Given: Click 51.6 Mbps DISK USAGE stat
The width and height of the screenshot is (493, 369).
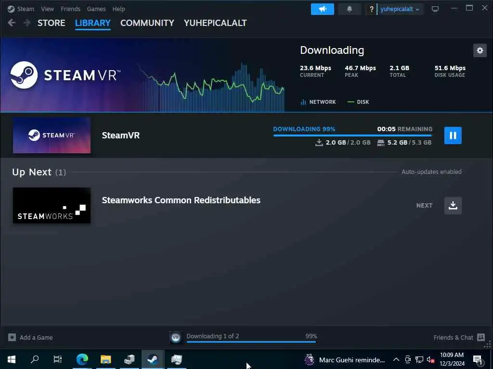Looking at the screenshot, I should click(450, 71).
